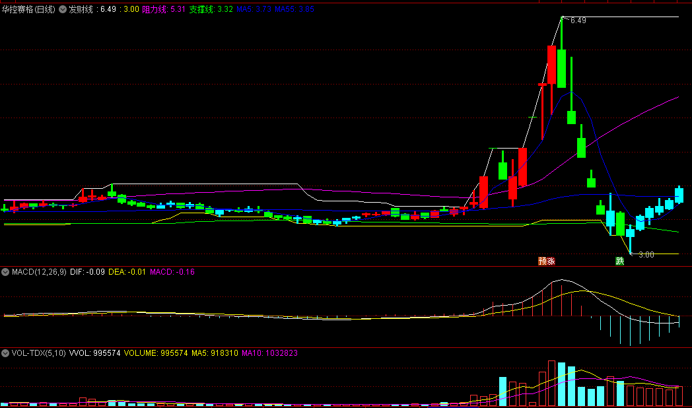Viewport: 692px width, 408px height.
Task: Click the yellow 3.00 value in the header
Action: pyautogui.click(x=131, y=9)
